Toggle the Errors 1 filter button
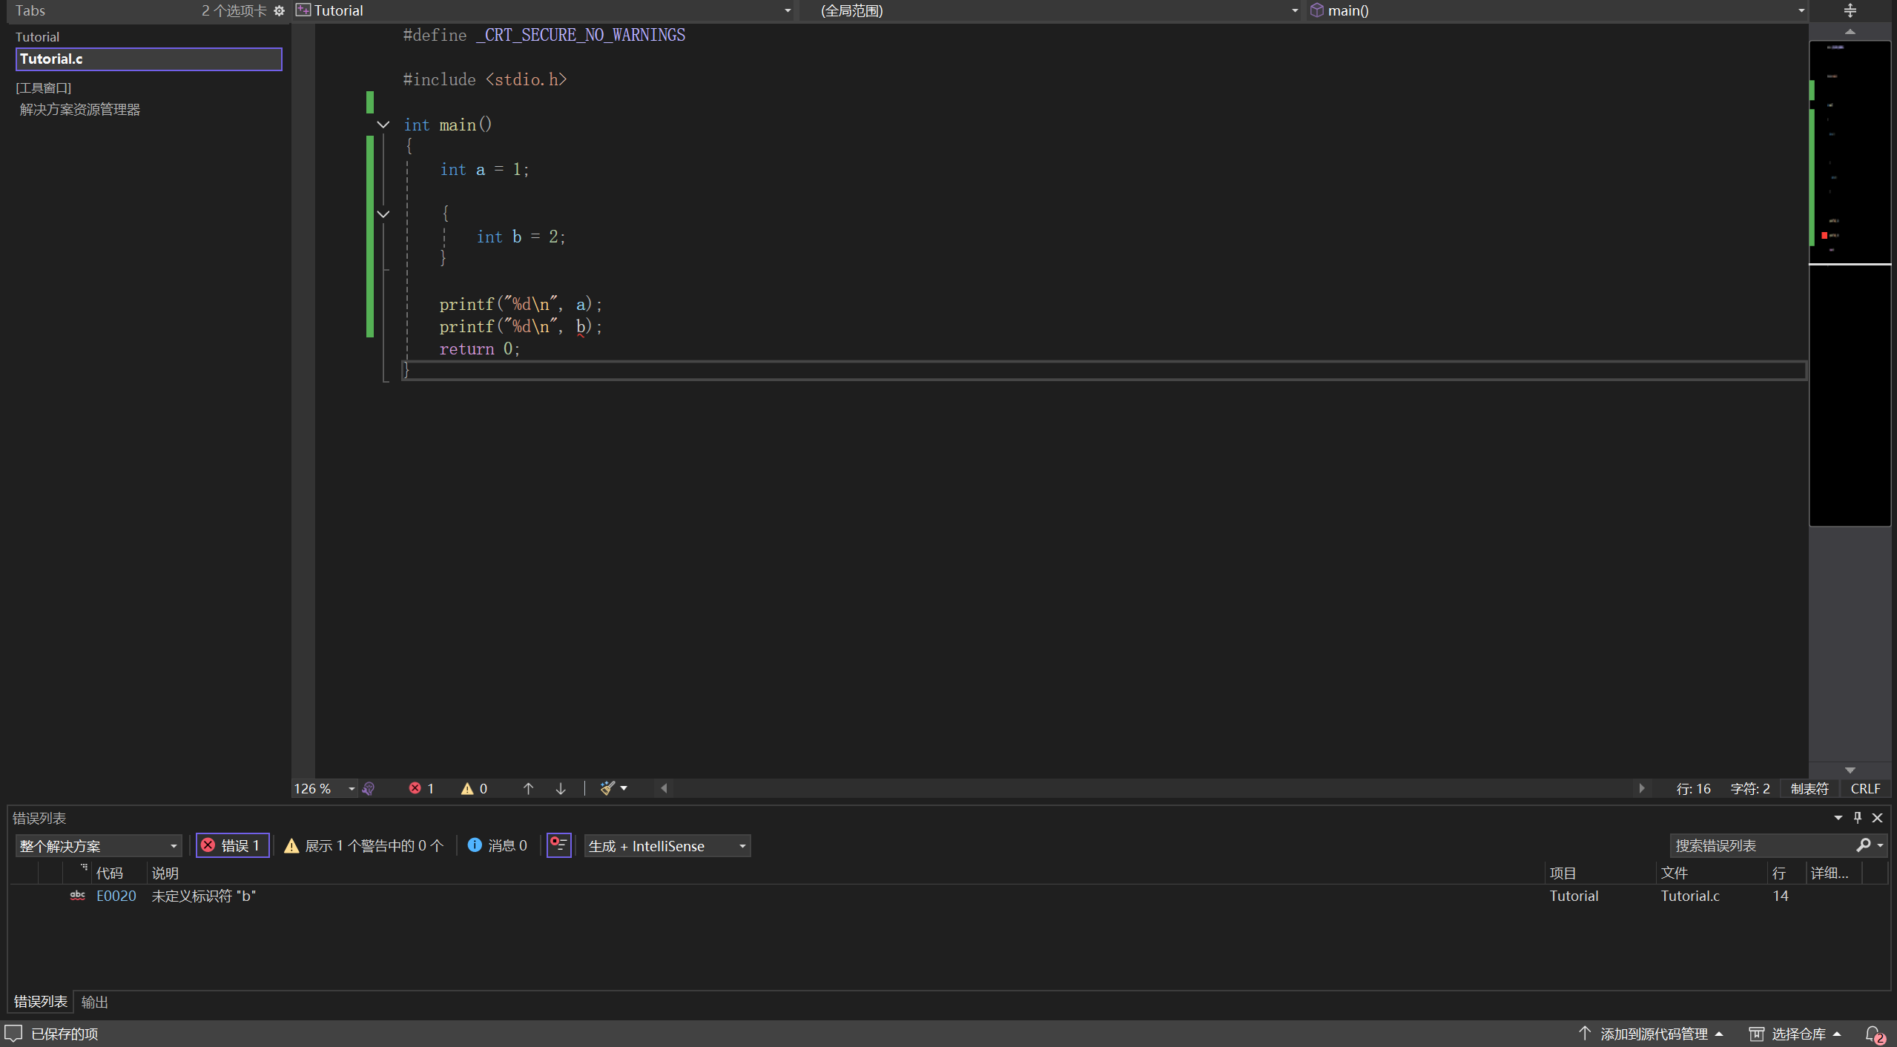Viewport: 1897px width, 1047px height. click(x=232, y=846)
